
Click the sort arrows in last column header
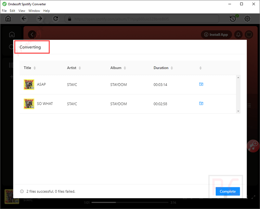(x=200, y=68)
